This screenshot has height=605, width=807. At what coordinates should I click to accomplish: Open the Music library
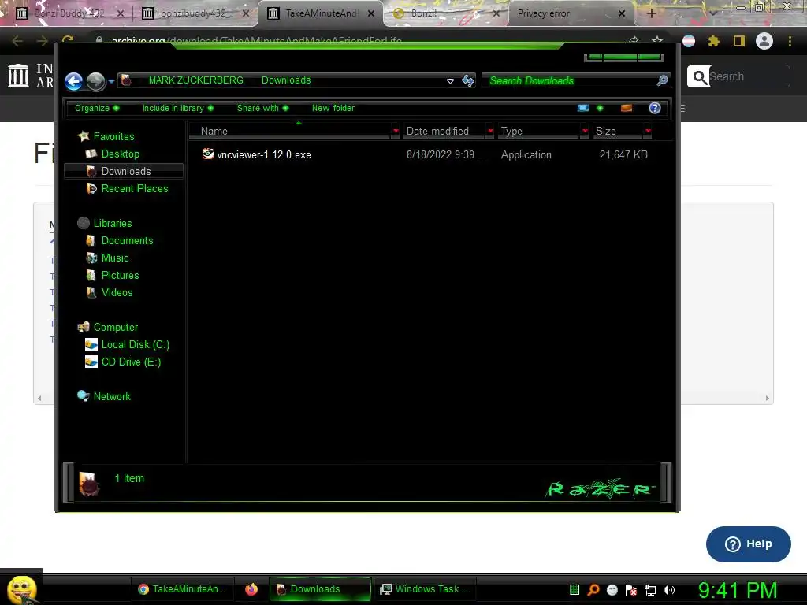(x=115, y=258)
